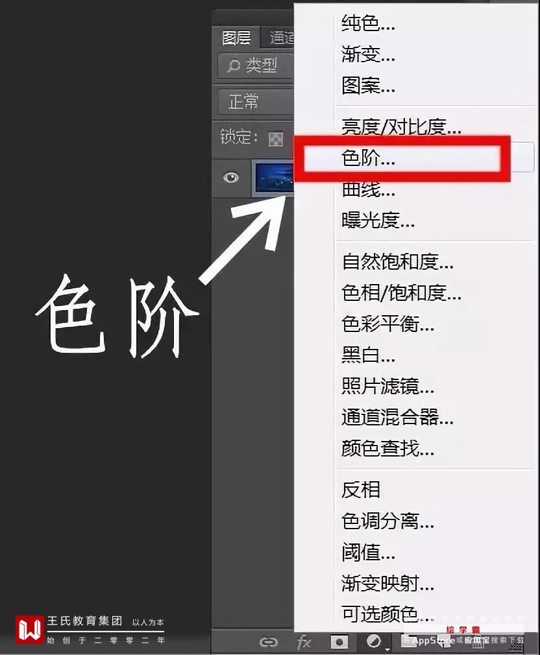Select 纯色... fill option
Image resolution: width=540 pixels, height=655 pixels.
click(368, 23)
